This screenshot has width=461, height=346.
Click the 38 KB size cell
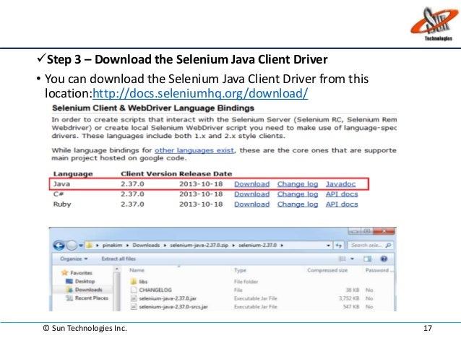click(353, 290)
